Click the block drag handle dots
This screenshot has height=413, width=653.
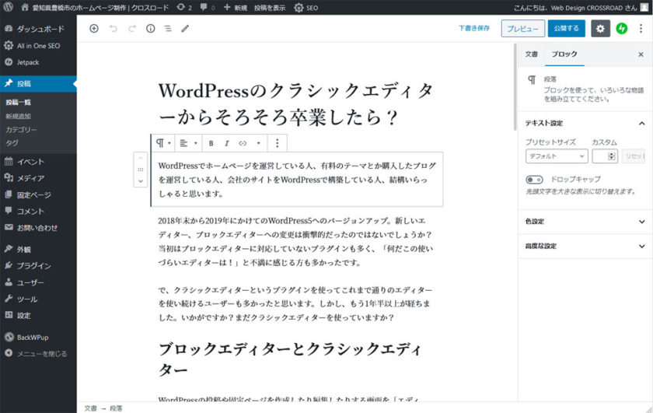[x=141, y=170]
